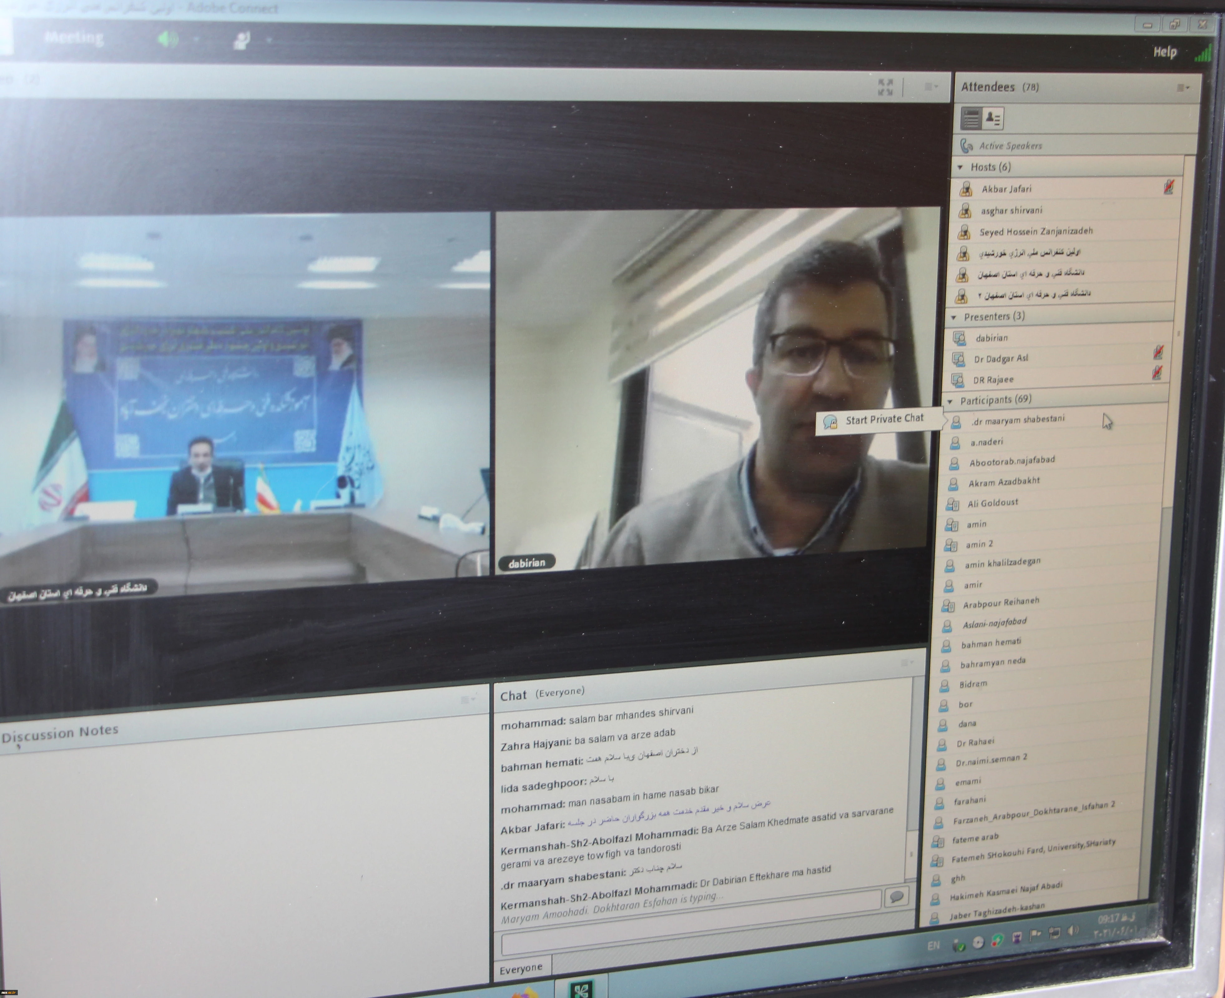The width and height of the screenshot is (1225, 998).
Task: Switch to attendee list view
Action: pos(972,118)
